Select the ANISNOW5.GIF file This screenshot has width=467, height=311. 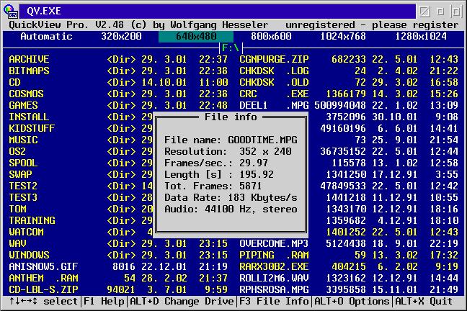(x=118, y=266)
